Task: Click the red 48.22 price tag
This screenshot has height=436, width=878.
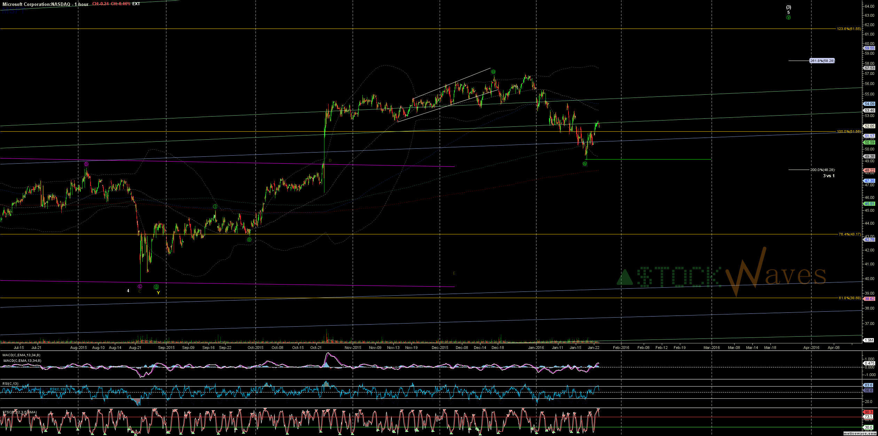Action: [x=869, y=170]
